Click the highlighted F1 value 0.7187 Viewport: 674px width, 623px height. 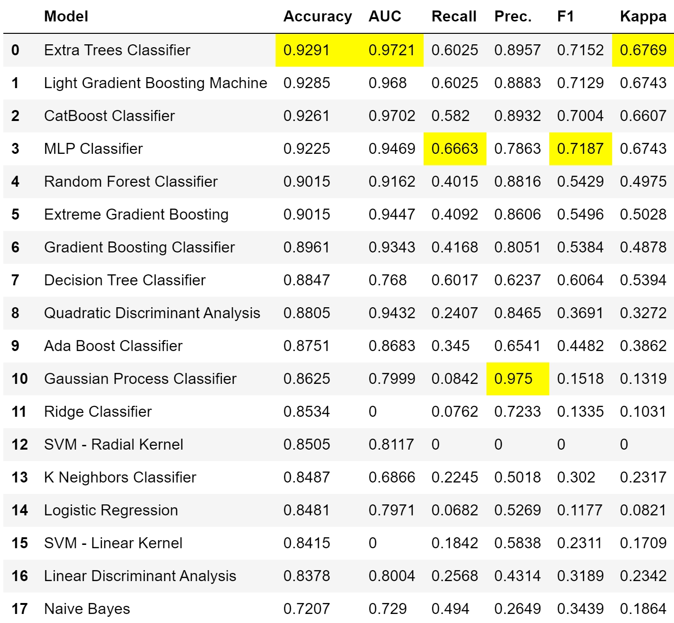pos(580,149)
